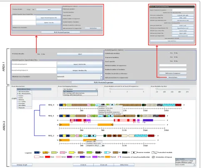
Task: Select Display the module sequence in popup
Action: [x=109, y=112]
